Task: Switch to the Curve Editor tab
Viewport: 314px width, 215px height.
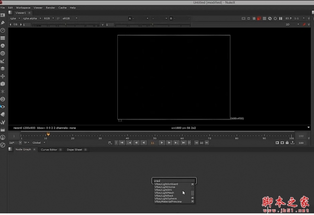Action: [x=50, y=150]
